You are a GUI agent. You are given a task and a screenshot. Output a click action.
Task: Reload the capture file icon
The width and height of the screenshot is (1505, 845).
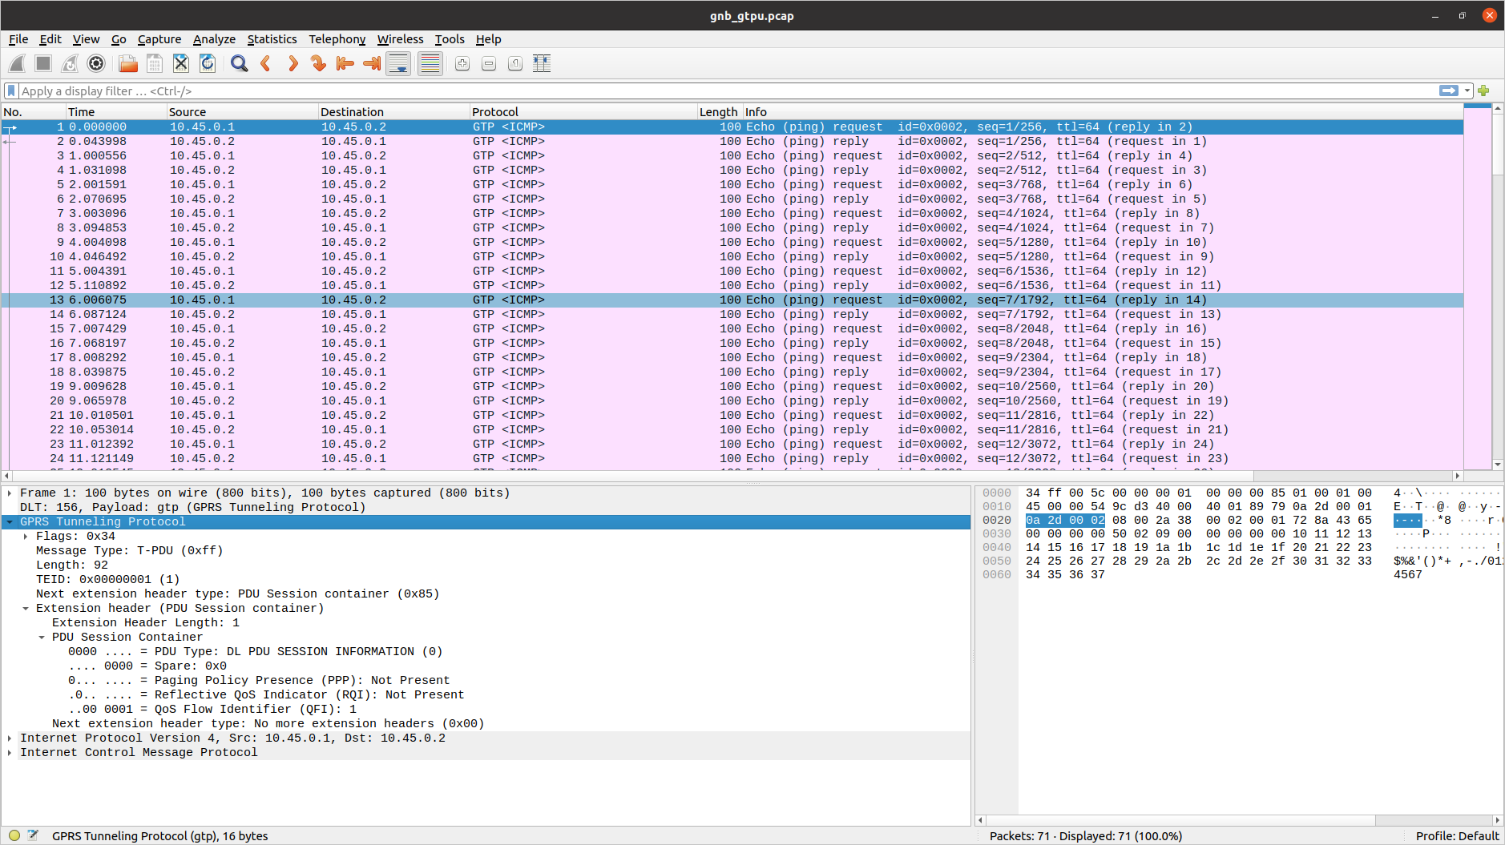pyautogui.click(x=208, y=64)
